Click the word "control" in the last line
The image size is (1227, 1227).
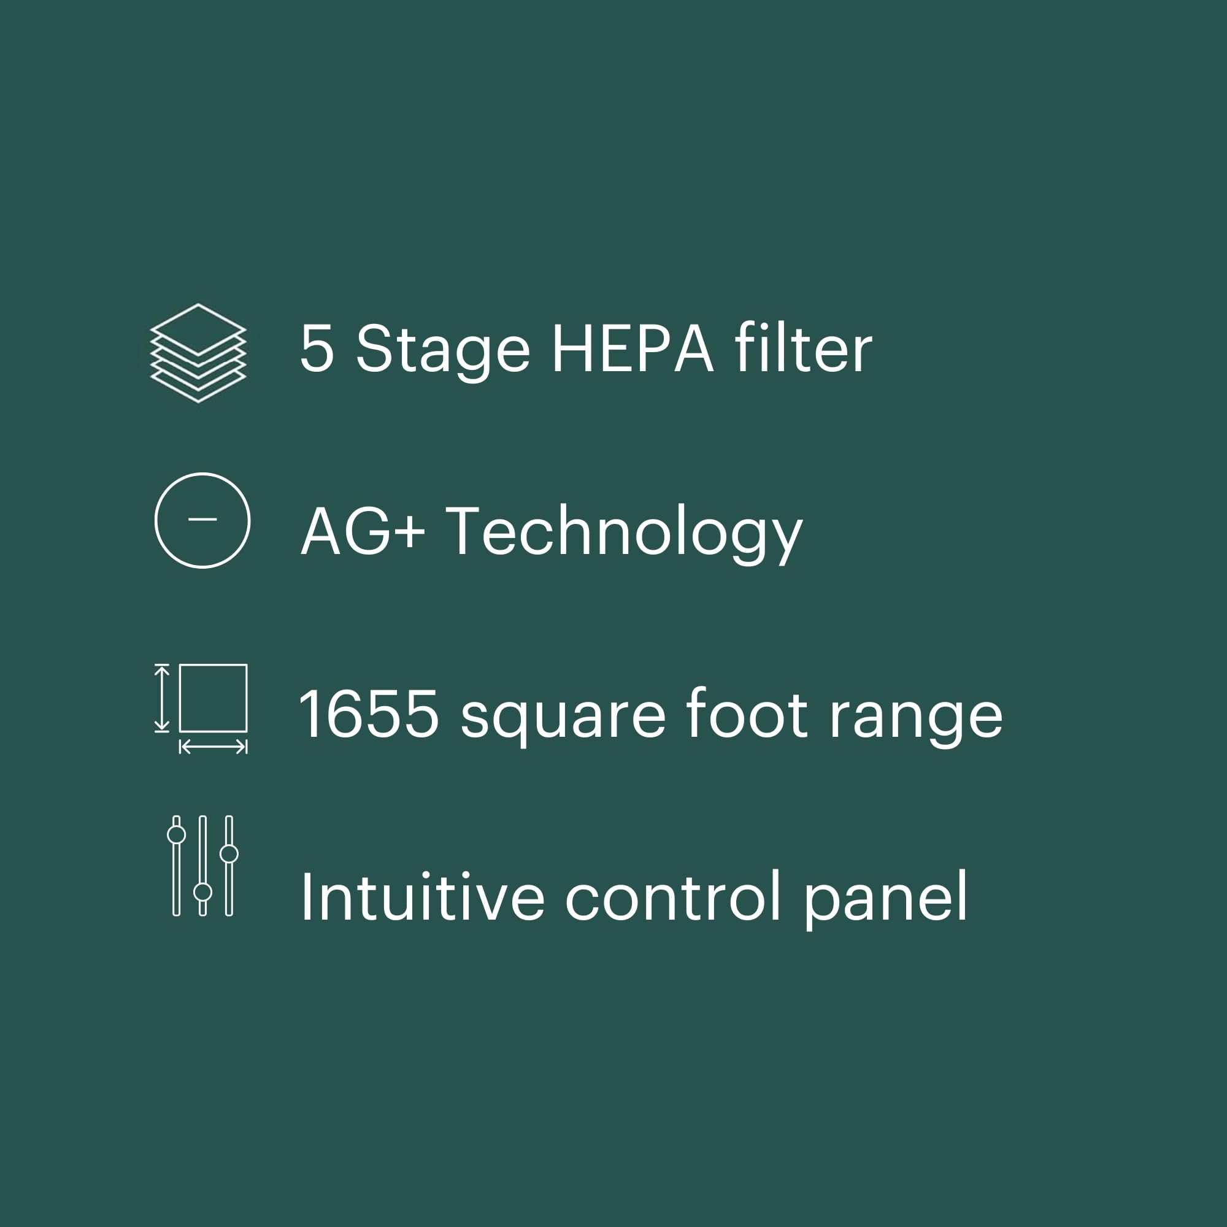pos(673,896)
